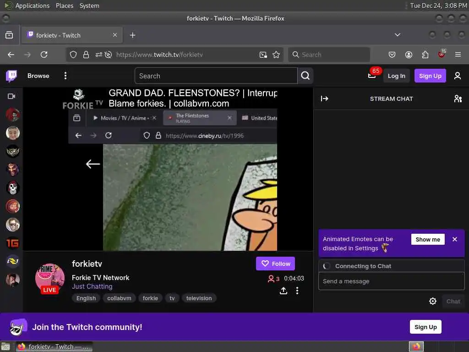Click the uBlock extension icon with badge
The image size is (469, 352).
point(442,54)
